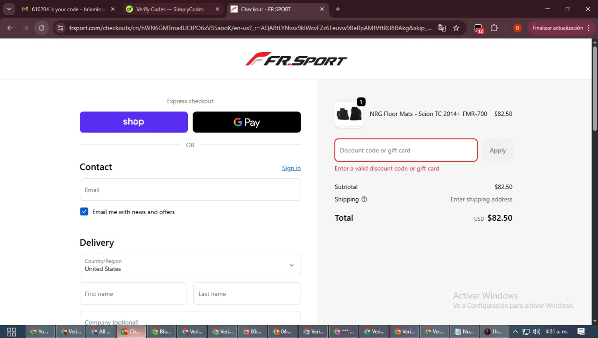Open the '04:...' Chrome taskbar window
Image resolution: width=598 pixels, height=338 pixels.
coord(283,332)
